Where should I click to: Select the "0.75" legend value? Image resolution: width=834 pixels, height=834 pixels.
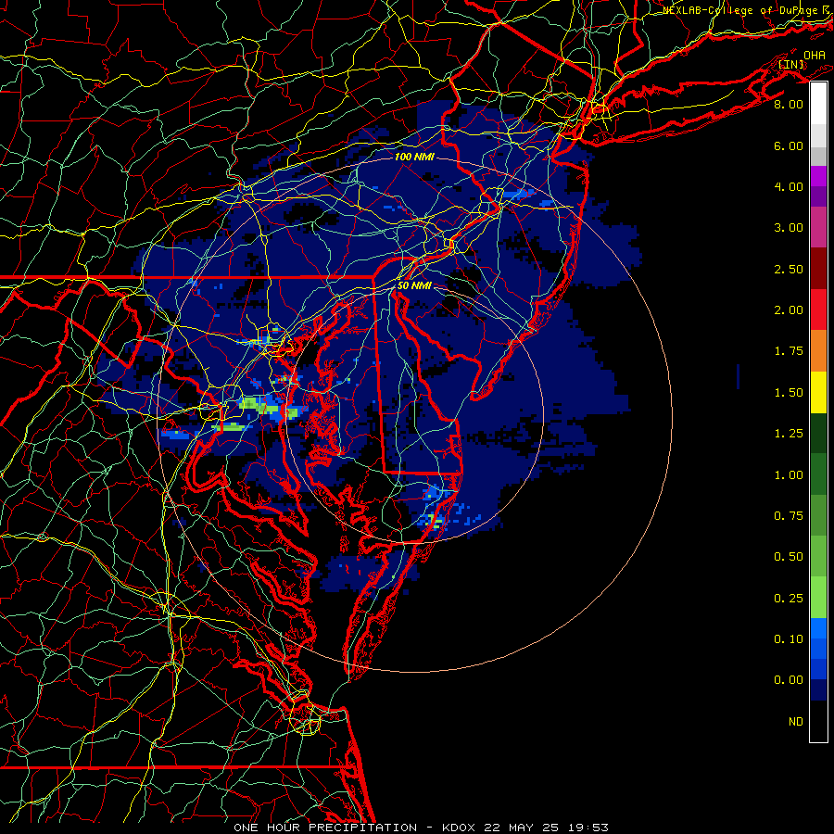tap(789, 516)
